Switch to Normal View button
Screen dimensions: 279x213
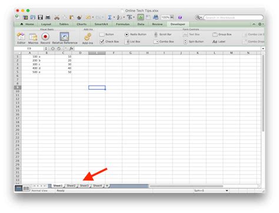point(19,188)
